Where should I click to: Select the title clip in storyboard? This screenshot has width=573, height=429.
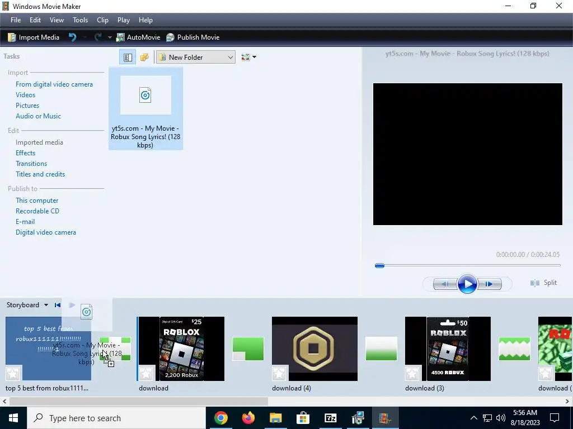tap(48, 349)
